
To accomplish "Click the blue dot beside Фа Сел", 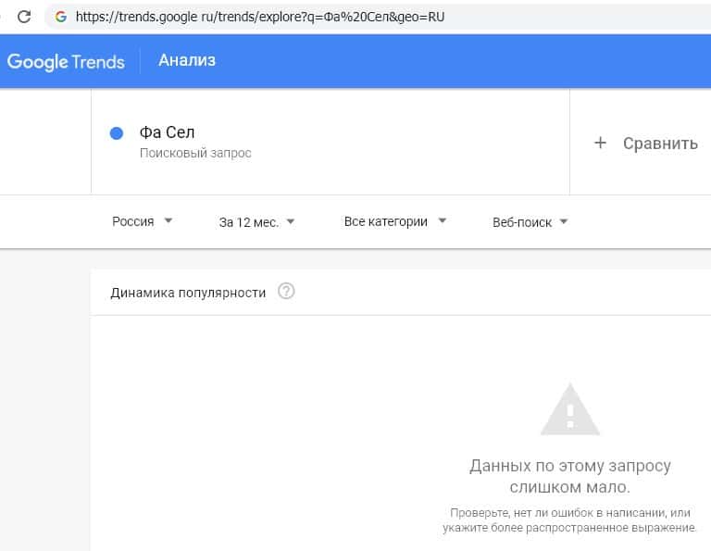I will (117, 133).
